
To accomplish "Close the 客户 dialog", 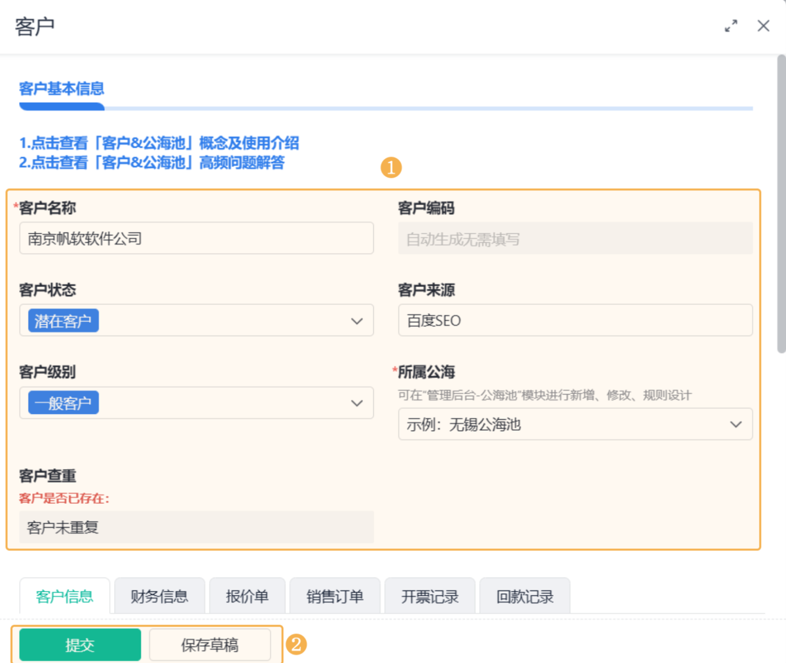I will click(763, 26).
